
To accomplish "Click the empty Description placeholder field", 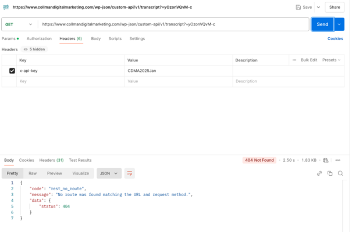I will point(288,81).
